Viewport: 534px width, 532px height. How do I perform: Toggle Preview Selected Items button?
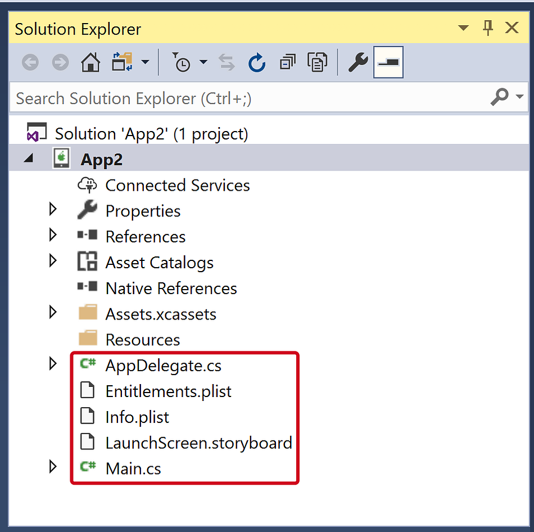coord(388,62)
